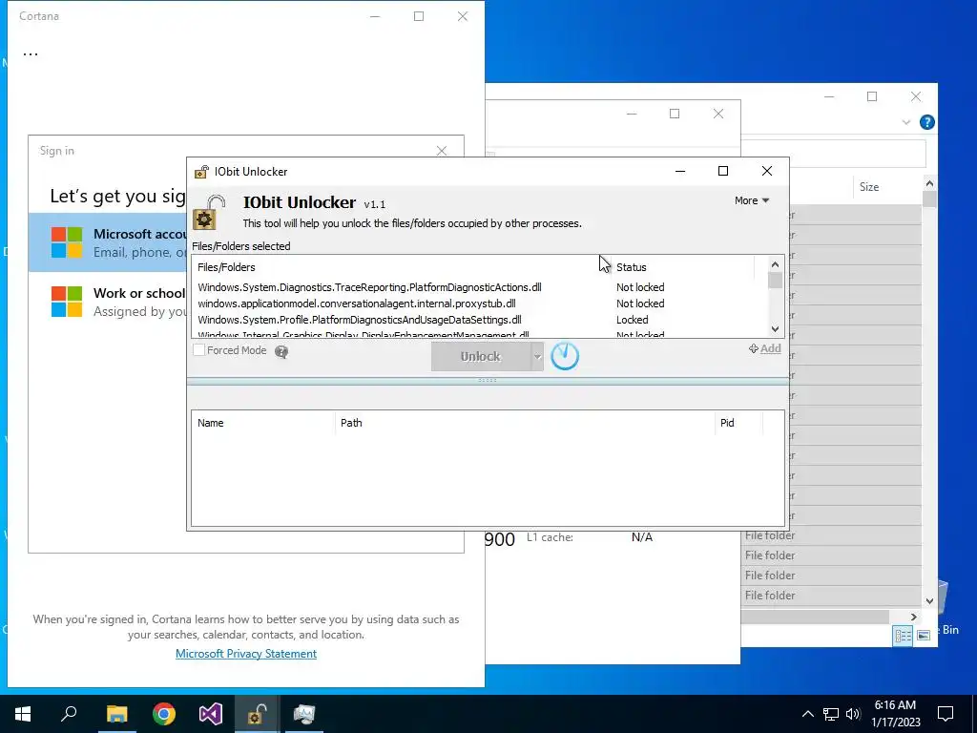
Task: Open Visual Studio from the taskbar
Action: [211, 714]
